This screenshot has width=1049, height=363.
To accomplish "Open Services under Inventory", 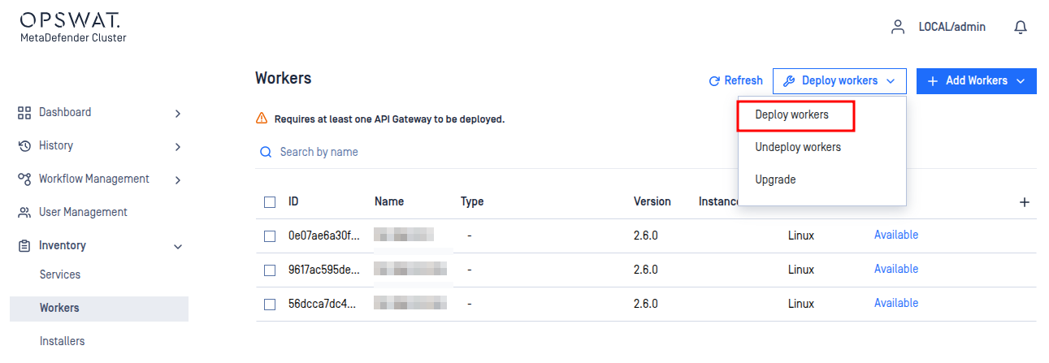I will [60, 274].
